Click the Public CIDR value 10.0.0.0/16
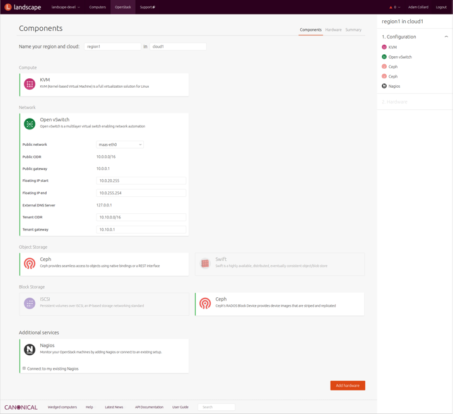Image resolution: width=453 pixels, height=414 pixels. [106, 157]
